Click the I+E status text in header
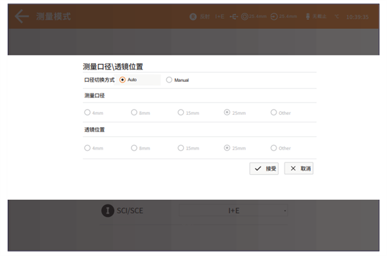The height and width of the screenshot is (256, 387). click(x=220, y=17)
